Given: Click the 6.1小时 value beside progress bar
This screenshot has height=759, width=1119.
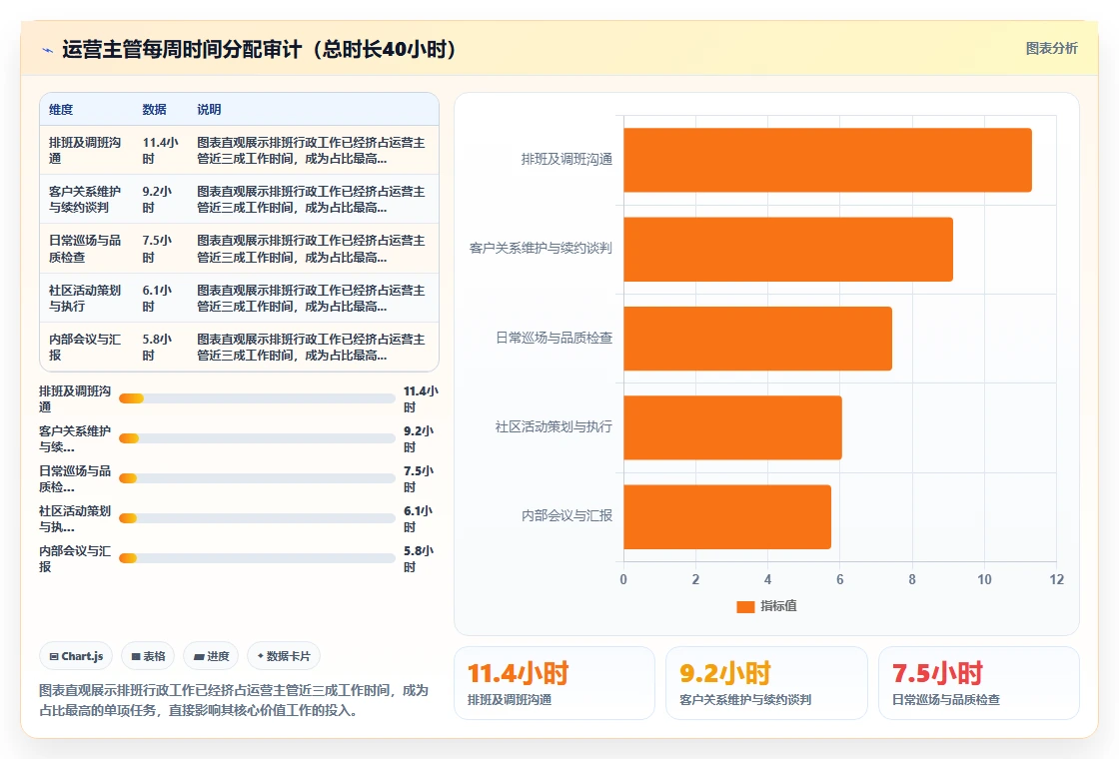Looking at the screenshot, I should [419, 519].
